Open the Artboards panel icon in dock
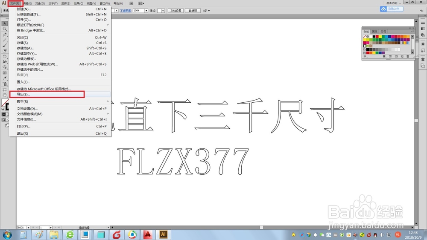The height and width of the screenshot is (240, 427). tap(423, 66)
